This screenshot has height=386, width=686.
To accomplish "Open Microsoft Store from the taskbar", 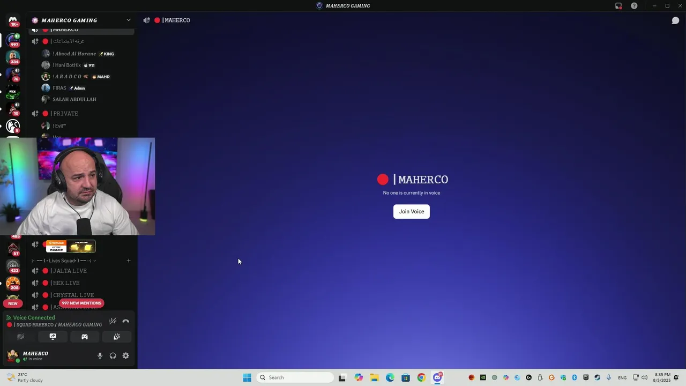I will [406, 377].
